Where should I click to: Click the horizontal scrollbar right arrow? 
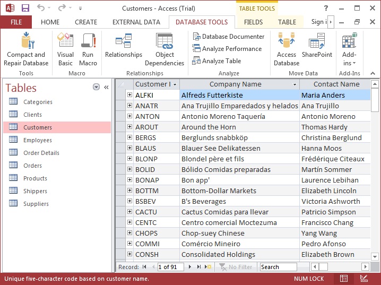[x=365, y=267]
